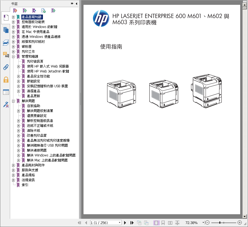Open the 紙張和列印紙材 bookmark

click(x=33, y=42)
